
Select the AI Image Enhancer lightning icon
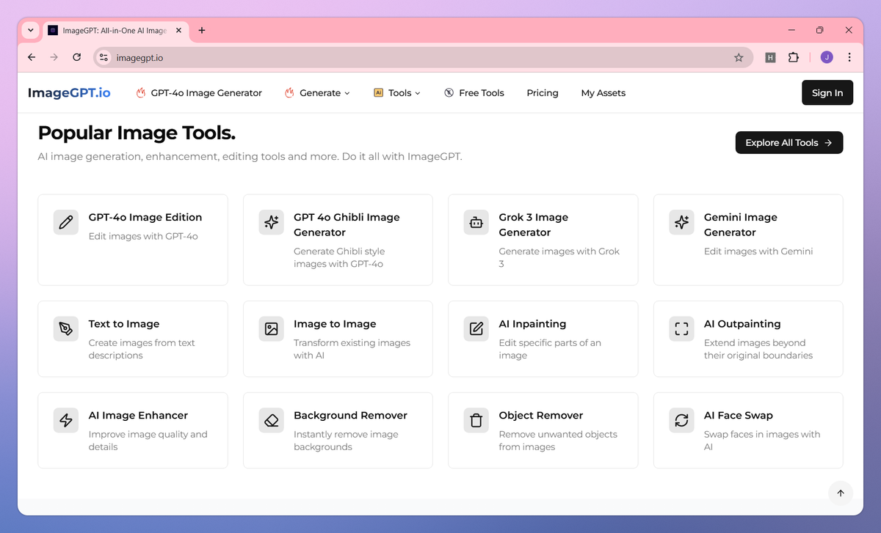65,420
